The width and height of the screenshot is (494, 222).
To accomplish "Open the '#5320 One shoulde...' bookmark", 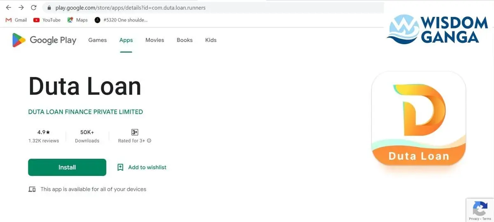I will click(121, 20).
